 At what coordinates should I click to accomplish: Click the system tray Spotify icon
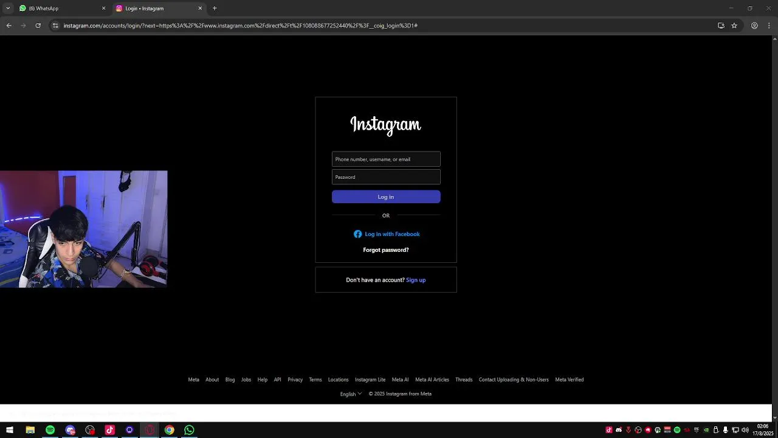[677, 430]
